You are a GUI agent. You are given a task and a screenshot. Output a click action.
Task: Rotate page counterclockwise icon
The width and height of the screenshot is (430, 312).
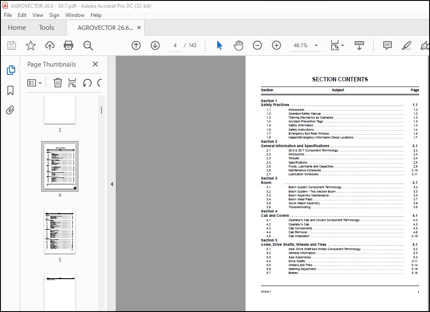(x=87, y=83)
